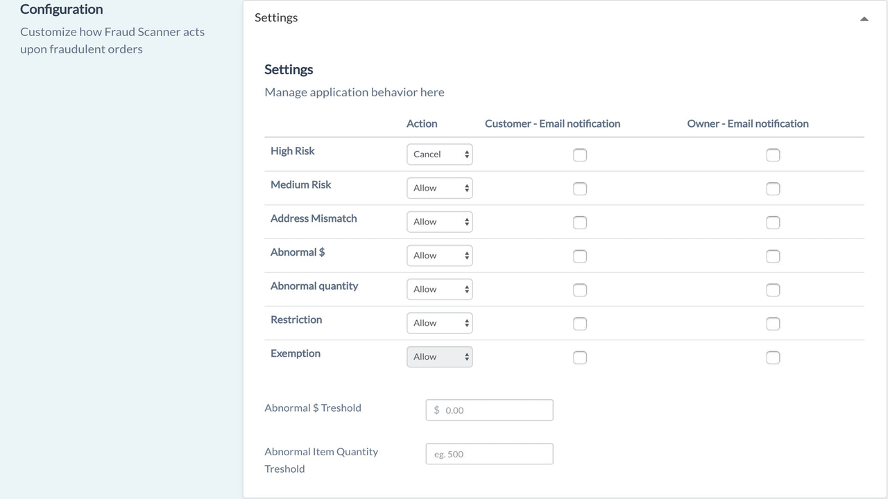The width and height of the screenshot is (888, 499).
Task: Enable owner notification for Exemption
Action: coord(773,358)
